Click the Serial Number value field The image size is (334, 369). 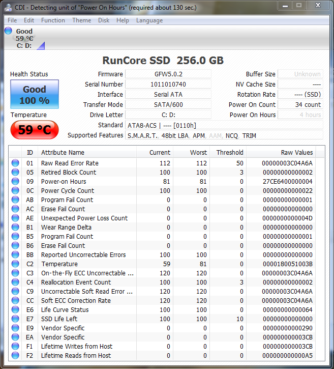click(x=168, y=84)
